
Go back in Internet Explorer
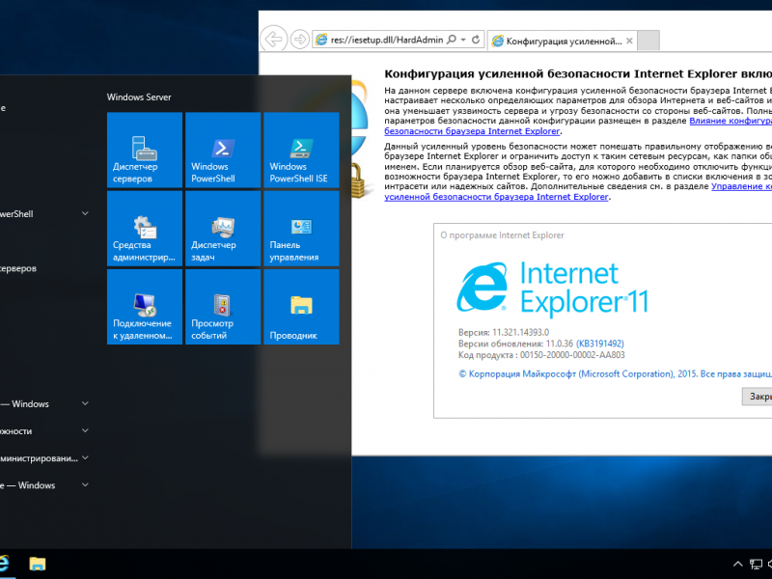tap(274, 40)
